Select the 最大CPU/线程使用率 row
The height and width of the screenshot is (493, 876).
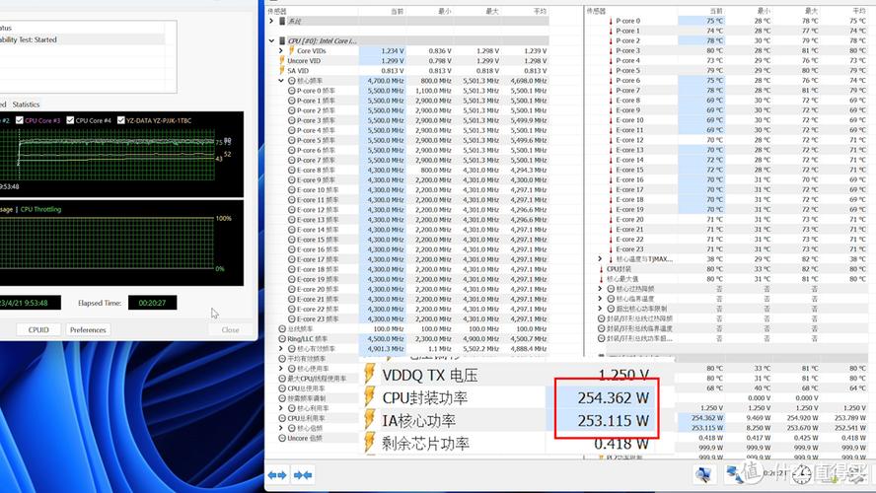[x=319, y=379]
